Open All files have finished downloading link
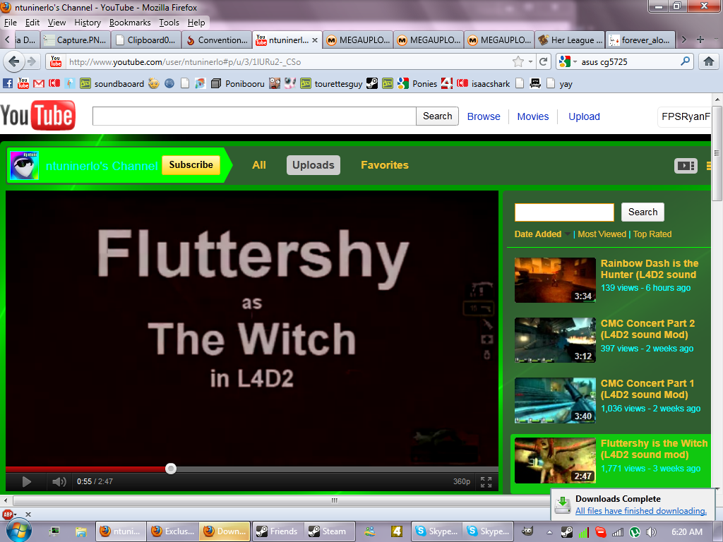 (641, 511)
